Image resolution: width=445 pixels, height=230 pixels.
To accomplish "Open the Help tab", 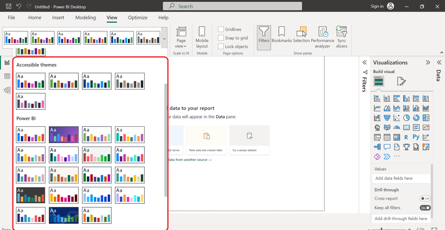I will pos(163,17).
